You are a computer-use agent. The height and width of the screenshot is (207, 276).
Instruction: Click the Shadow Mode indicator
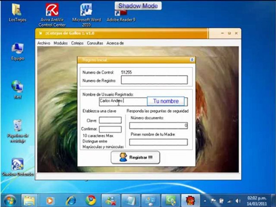tap(138, 6)
